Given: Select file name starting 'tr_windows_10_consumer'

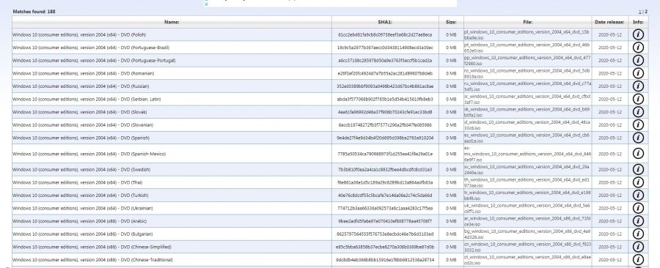Looking at the screenshot, I should (527, 196).
